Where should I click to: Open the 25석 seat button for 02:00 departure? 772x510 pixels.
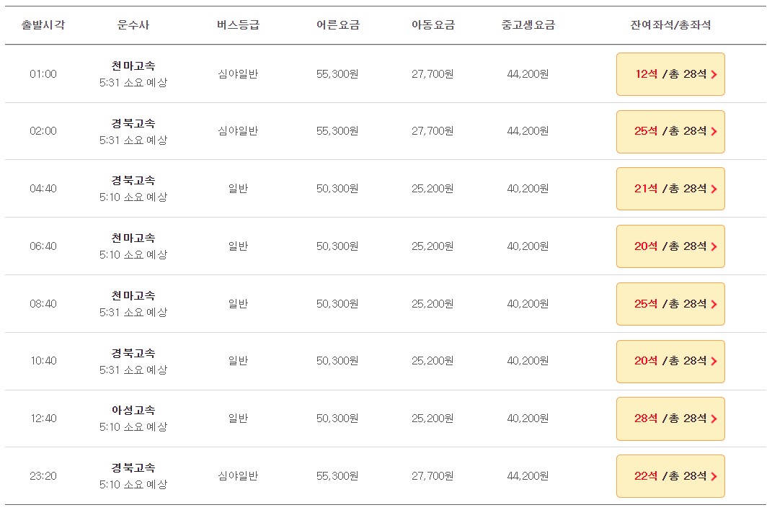tap(670, 131)
